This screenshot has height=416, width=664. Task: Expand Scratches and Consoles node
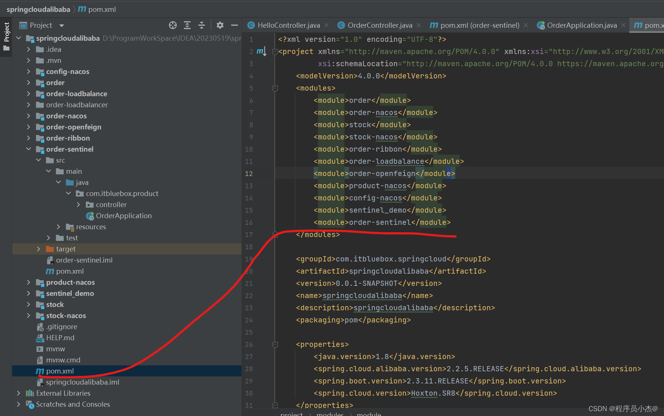pos(18,404)
